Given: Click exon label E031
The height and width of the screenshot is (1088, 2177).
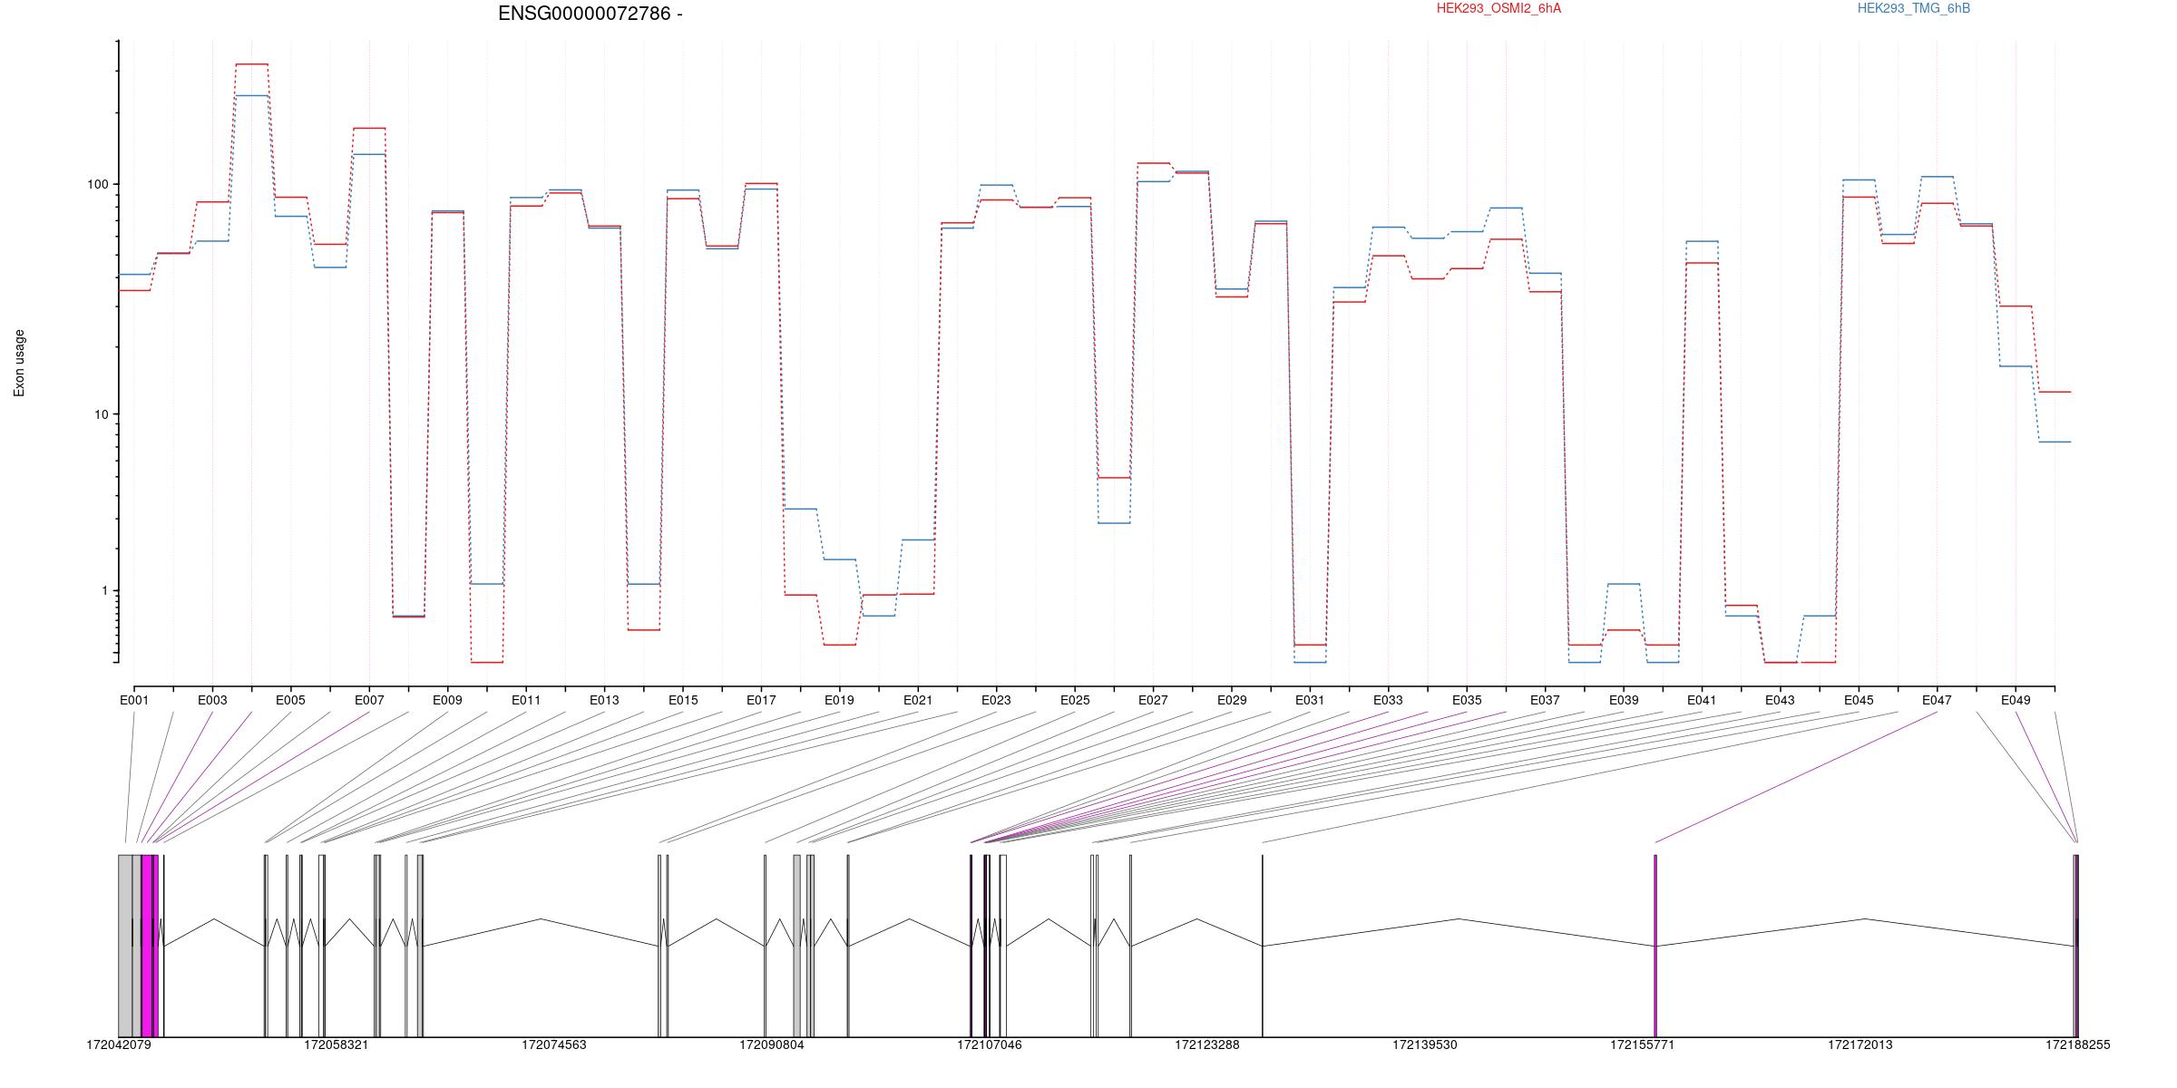Looking at the screenshot, I should pyautogui.click(x=1310, y=700).
